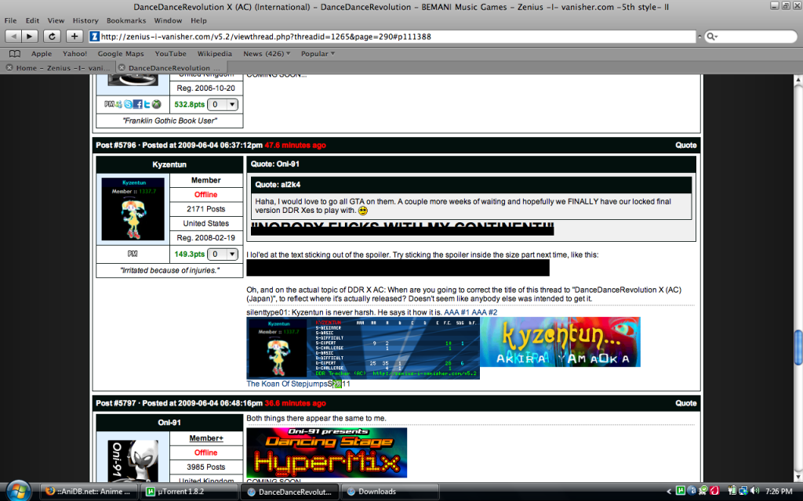Go back with the browser back arrow
The image size is (803, 501).
[13, 36]
